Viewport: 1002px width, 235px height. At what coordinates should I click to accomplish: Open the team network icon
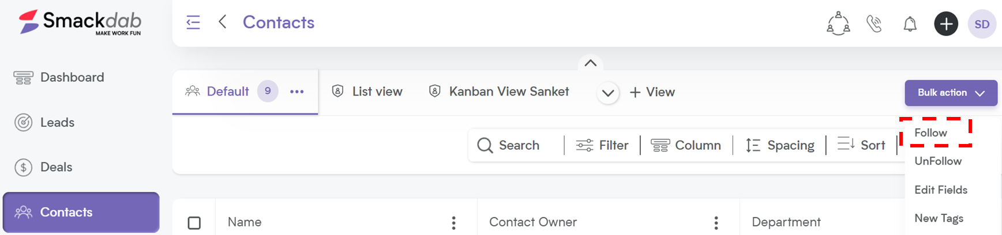838,24
